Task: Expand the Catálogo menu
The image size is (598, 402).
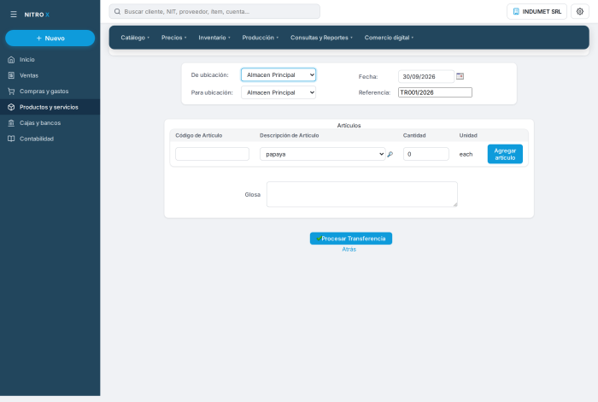Action: pyautogui.click(x=135, y=38)
